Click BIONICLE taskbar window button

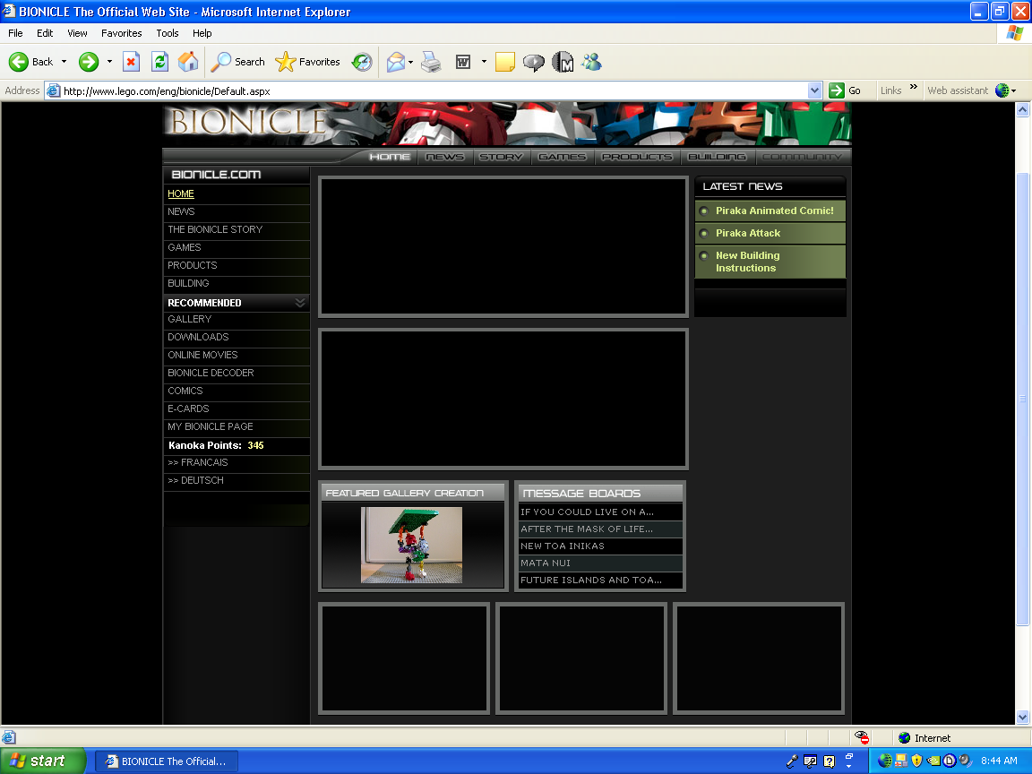[166, 761]
